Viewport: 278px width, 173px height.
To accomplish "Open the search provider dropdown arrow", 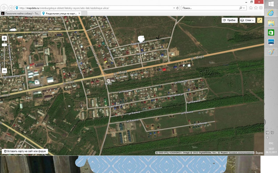I will tap(245, 8).
